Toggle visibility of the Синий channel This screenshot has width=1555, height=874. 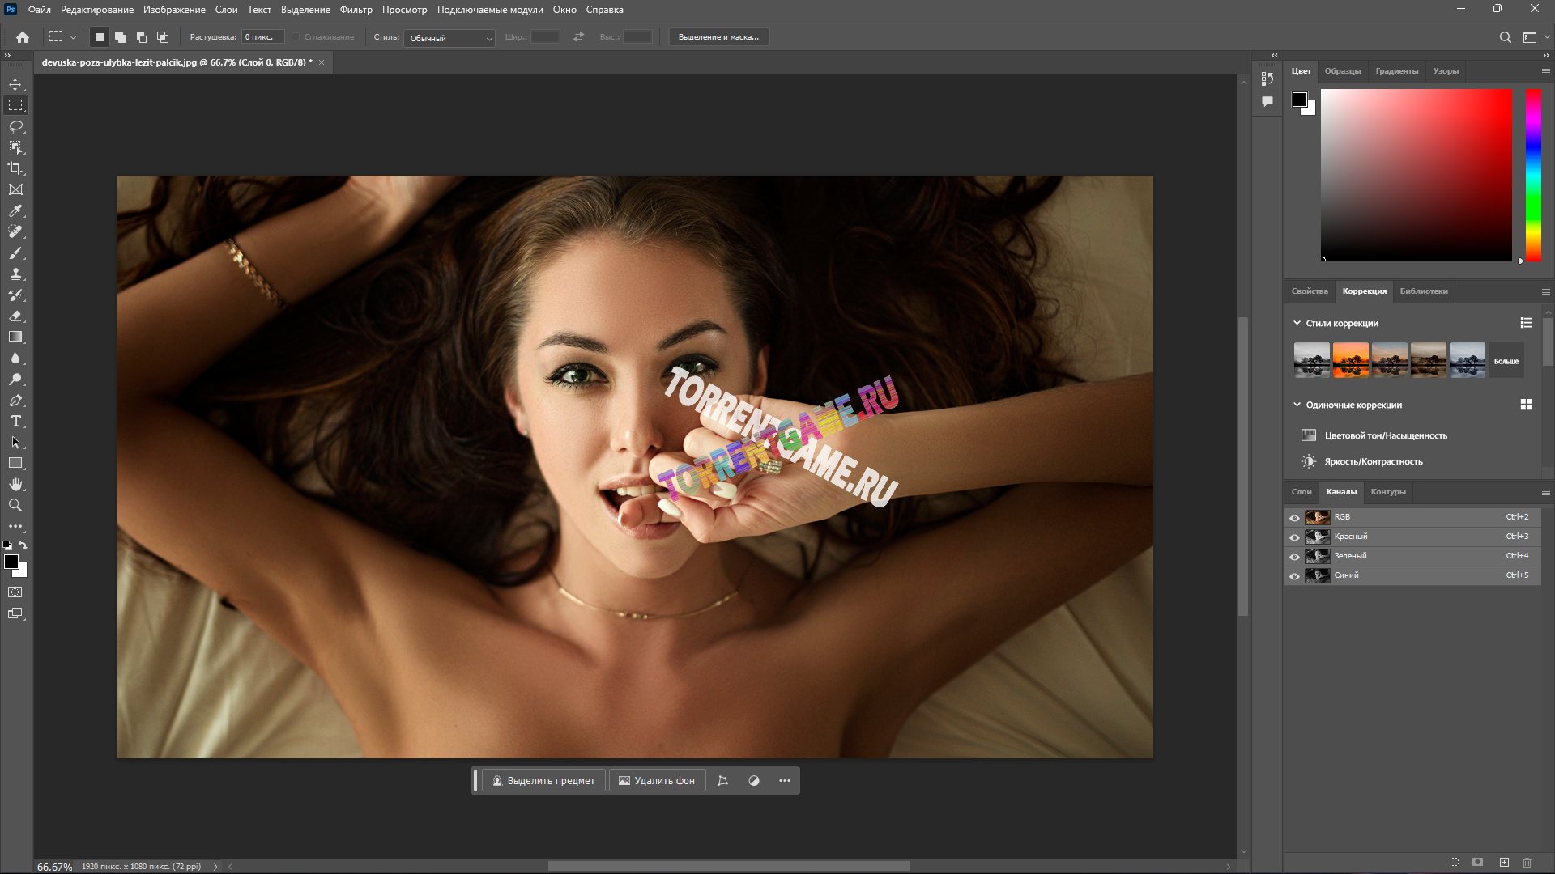[x=1294, y=576]
